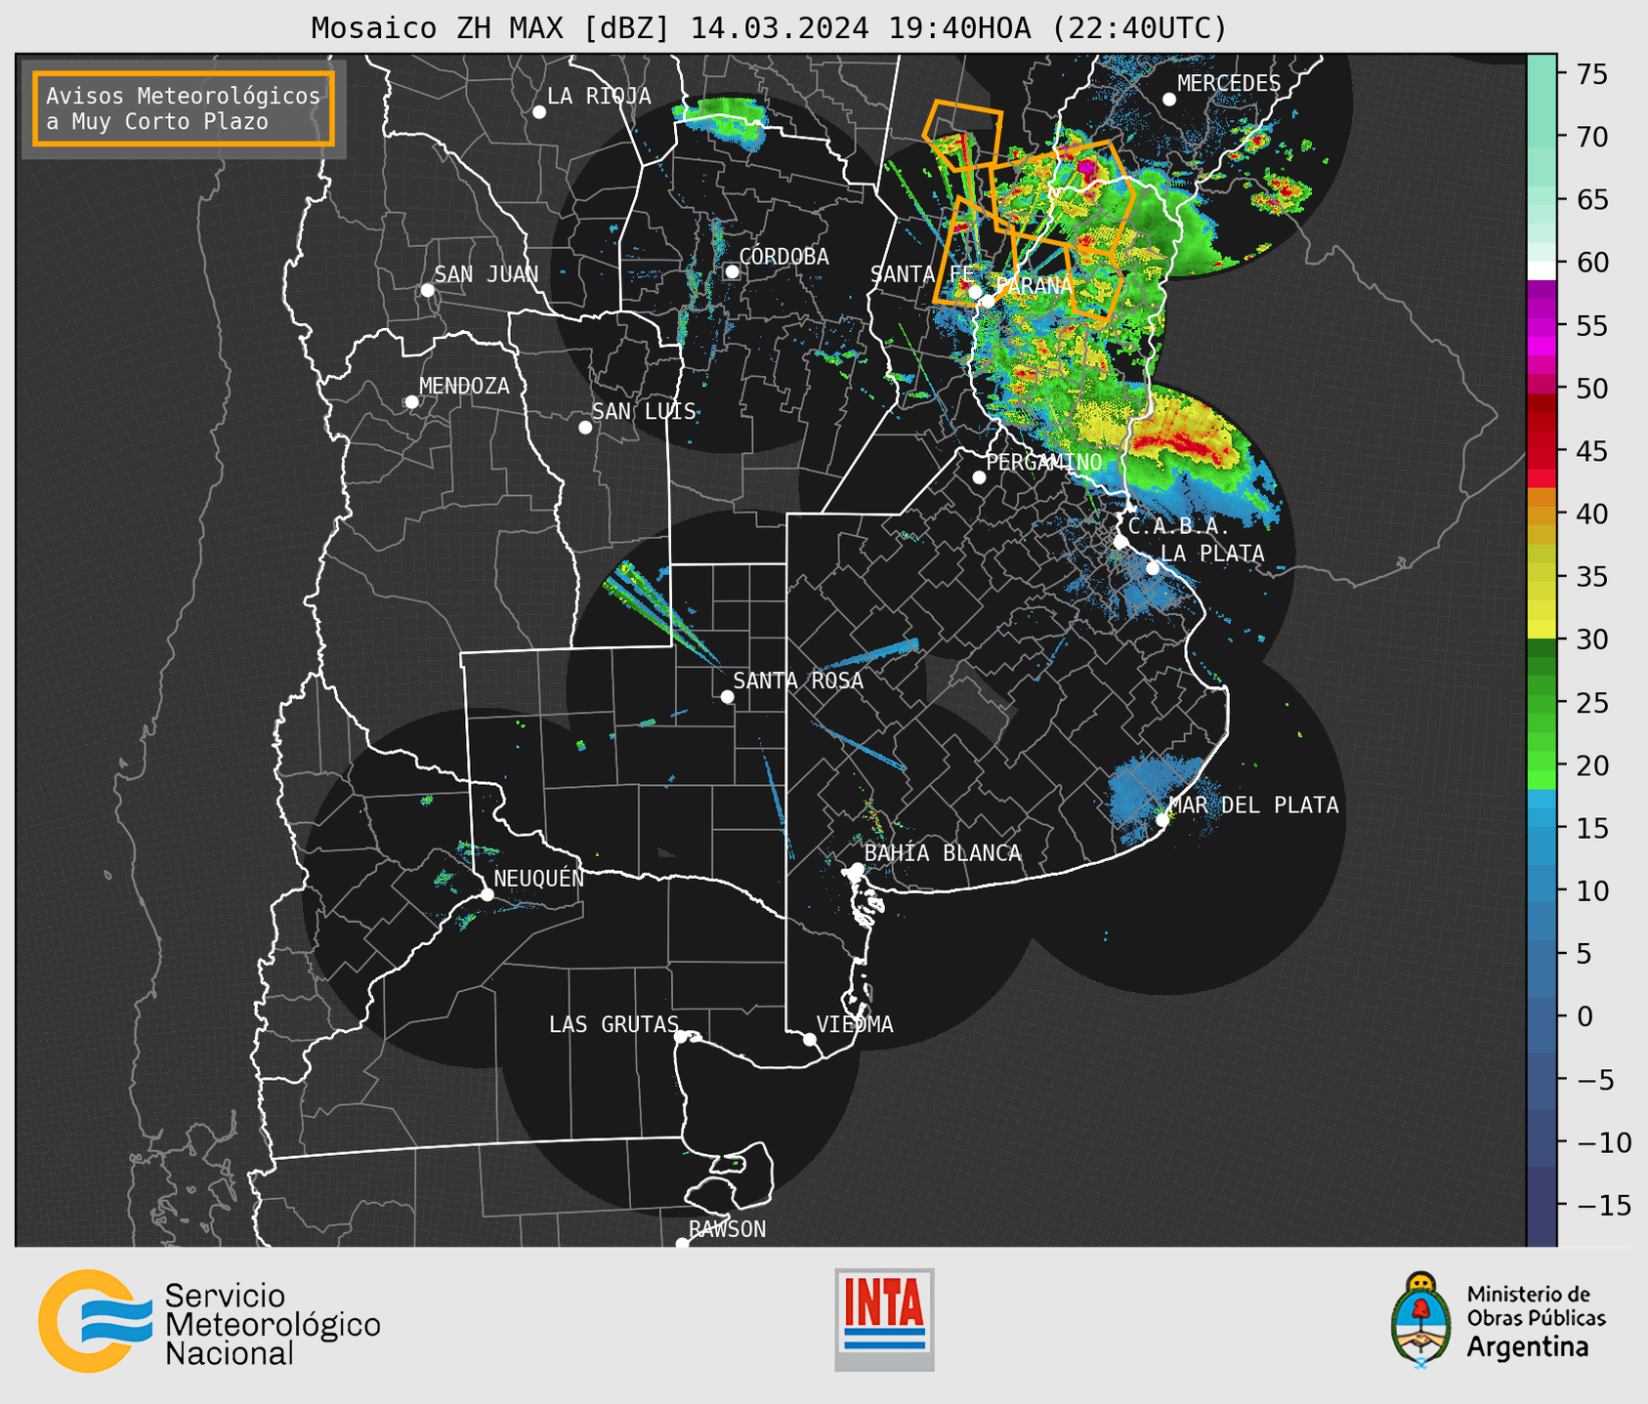This screenshot has height=1404, width=1648.
Task: Click the Bahía Blanca city marker
Action: tap(857, 869)
